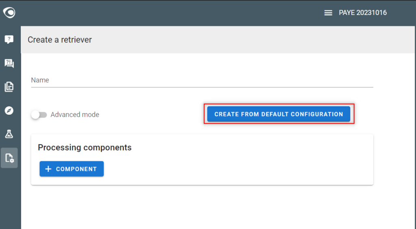
Task: Open the flask experiments icon in the sidebar
Action: coord(9,134)
